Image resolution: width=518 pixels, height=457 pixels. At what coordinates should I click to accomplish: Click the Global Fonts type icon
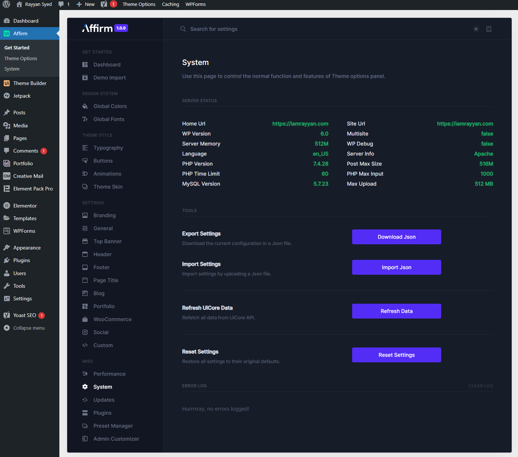(x=85, y=119)
